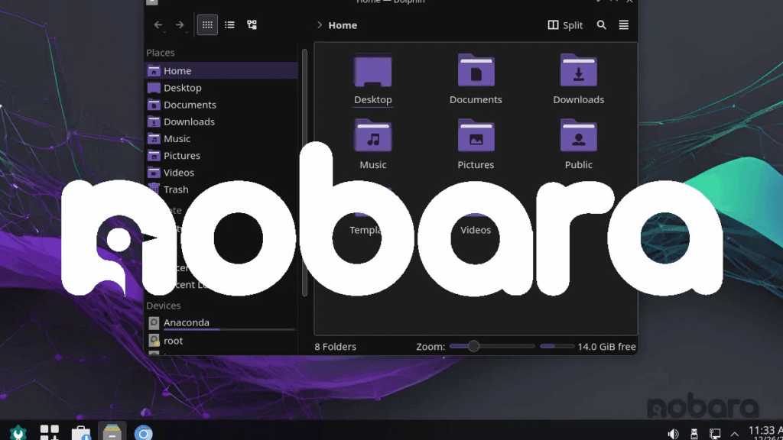
Task: Switch to the details list view
Action: 229,24
